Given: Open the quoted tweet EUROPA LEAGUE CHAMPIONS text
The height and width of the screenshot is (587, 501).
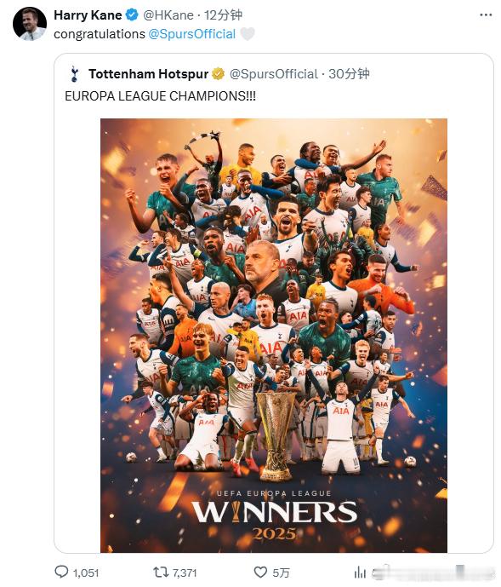Looking at the screenshot, I should click(161, 96).
